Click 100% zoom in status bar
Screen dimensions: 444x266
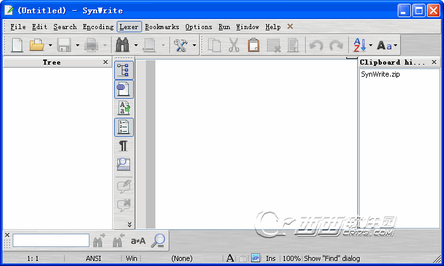point(291,258)
